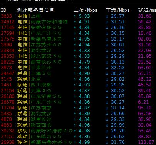Click the 电信|安徽合肥 5G server name
Viewport: 156px width, 145px height.
pos(40,28)
